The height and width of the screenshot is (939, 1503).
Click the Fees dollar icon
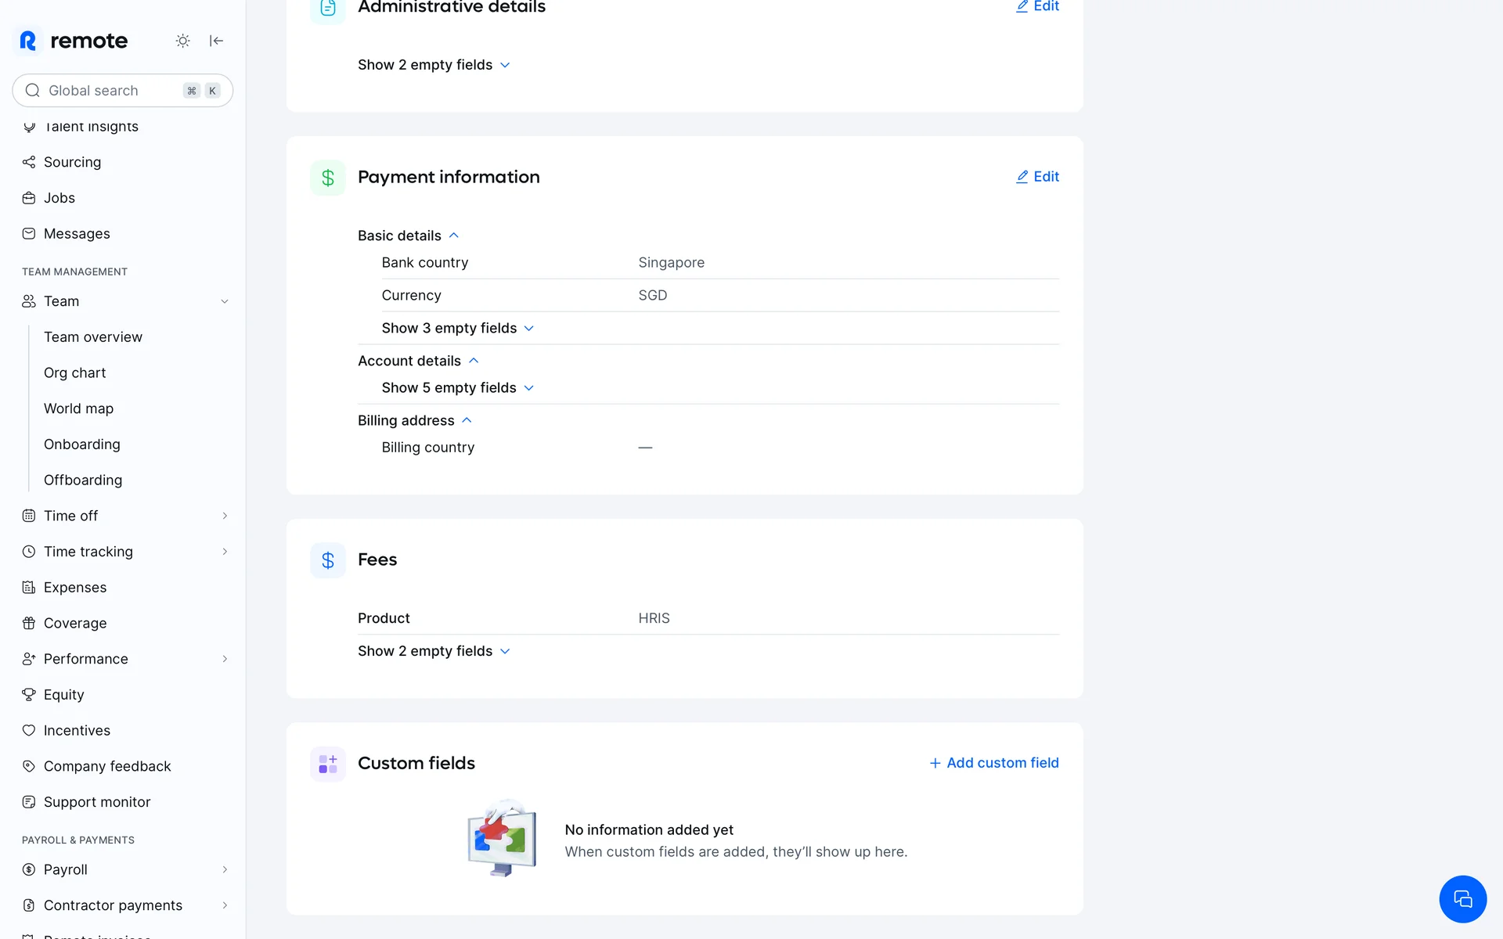point(328,560)
